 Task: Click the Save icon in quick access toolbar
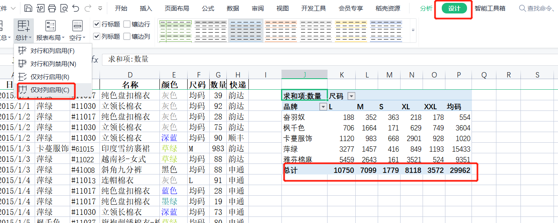(x=28, y=8)
